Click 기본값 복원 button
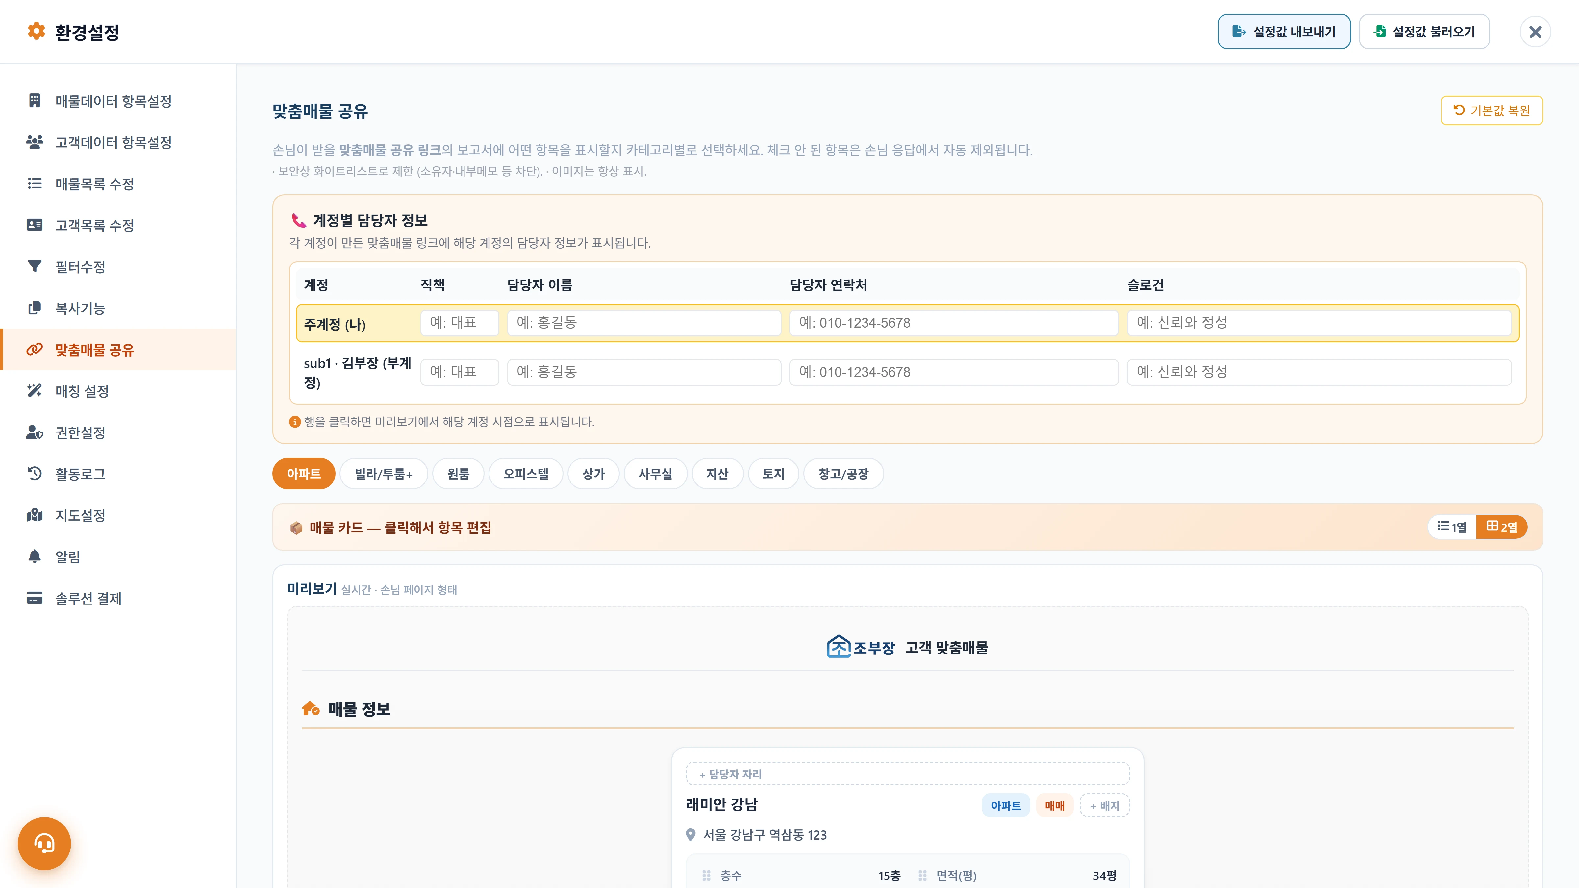The image size is (1579, 888). point(1492,111)
